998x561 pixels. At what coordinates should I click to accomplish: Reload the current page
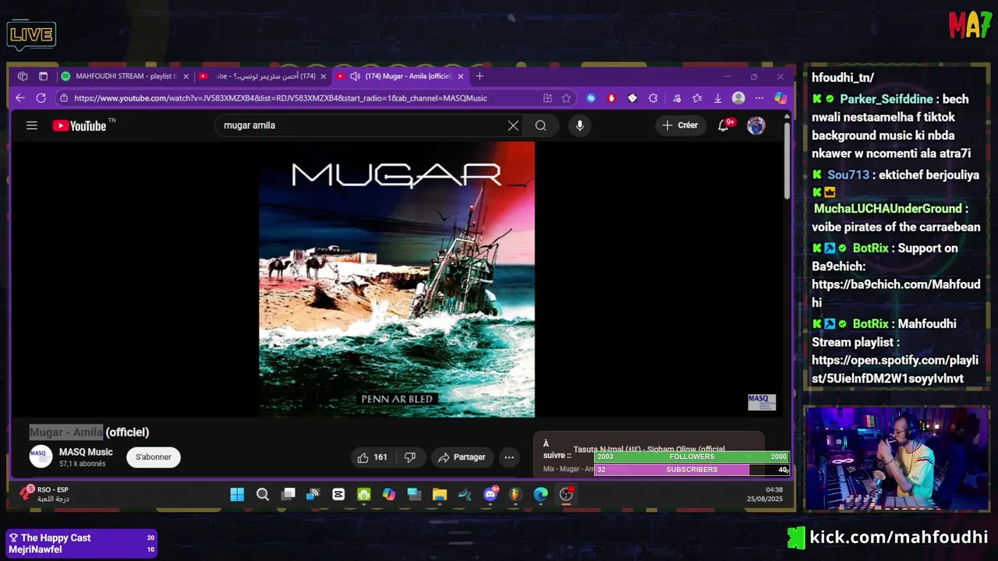[41, 98]
